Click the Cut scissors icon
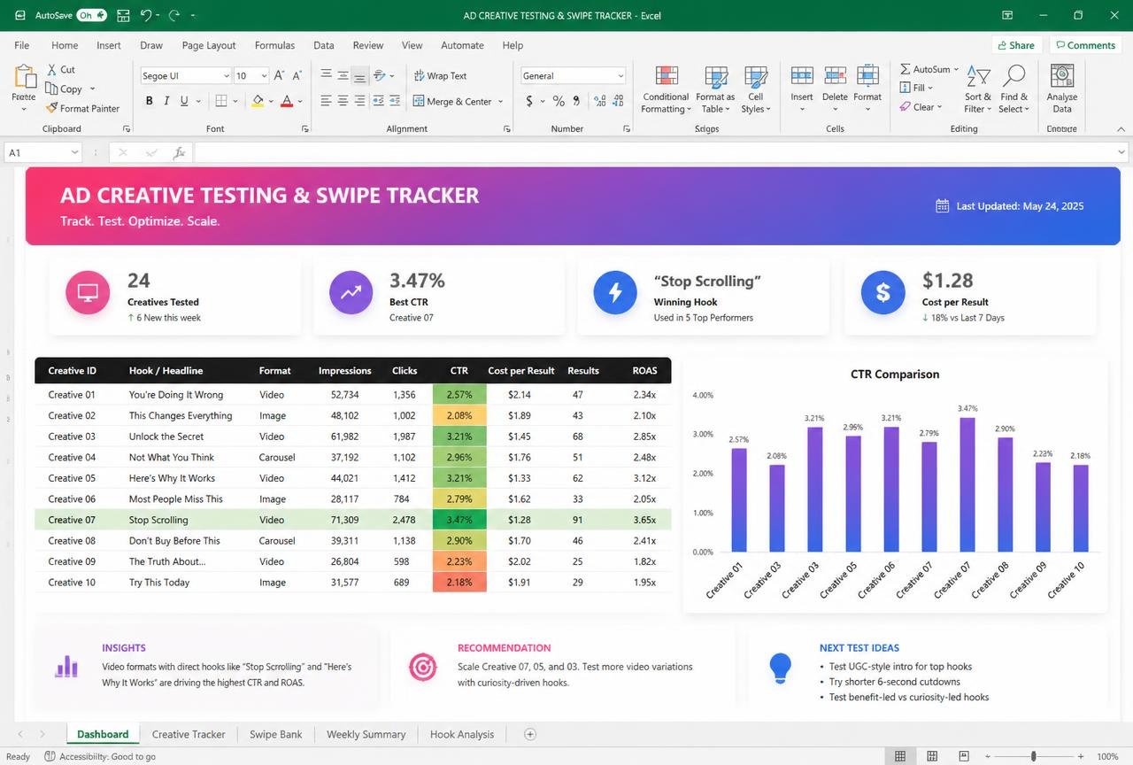Image resolution: width=1133 pixels, height=765 pixels. 51,69
